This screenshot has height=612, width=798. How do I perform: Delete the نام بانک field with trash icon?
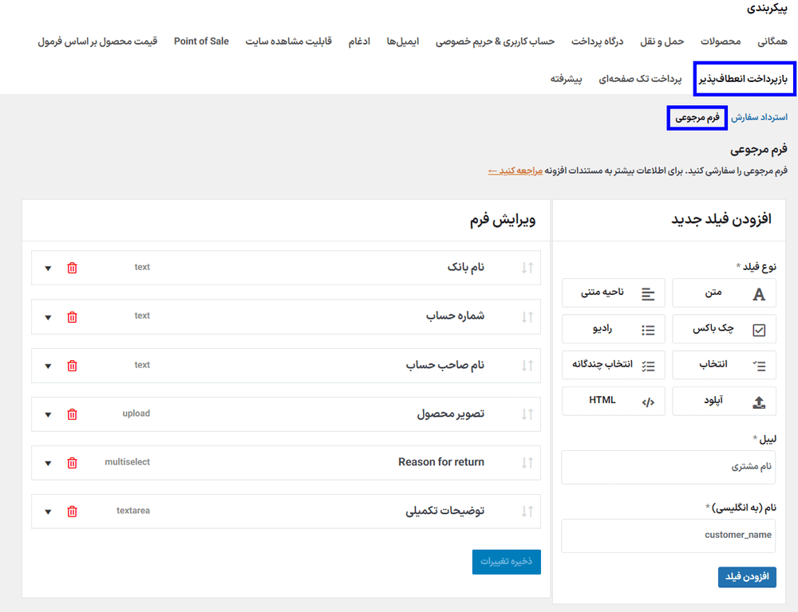pyautogui.click(x=72, y=268)
